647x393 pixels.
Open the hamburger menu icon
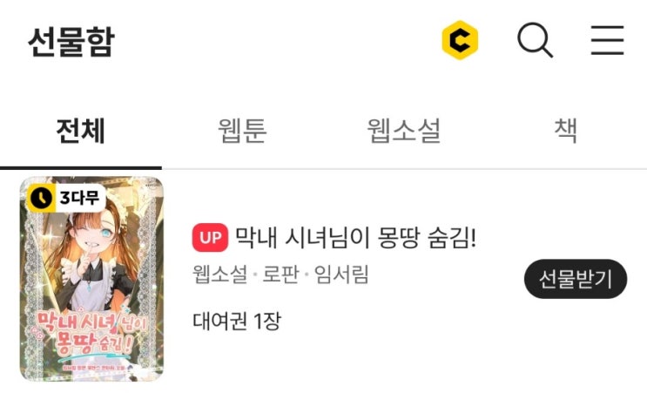click(x=607, y=40)
